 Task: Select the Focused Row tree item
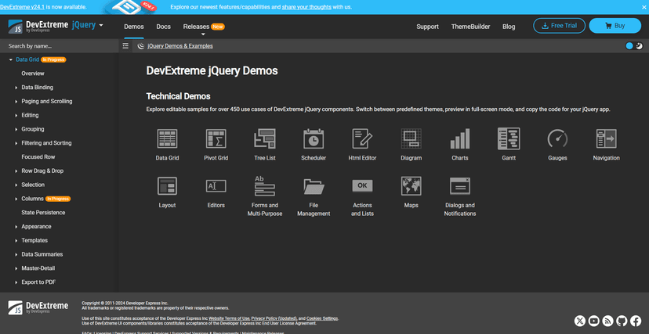coord(38,157)
